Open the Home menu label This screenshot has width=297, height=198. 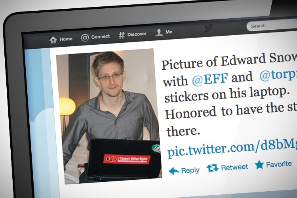coord(66,39)
